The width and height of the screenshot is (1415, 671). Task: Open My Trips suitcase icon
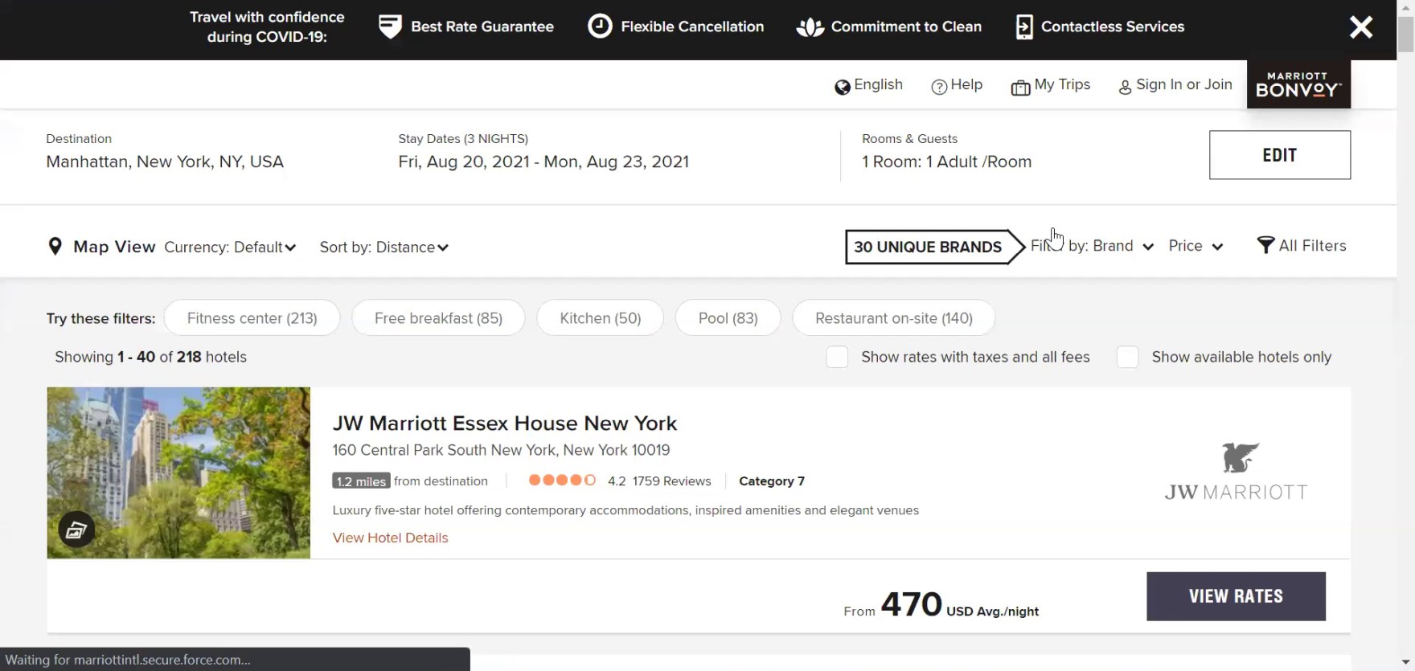pos(1020,87)
